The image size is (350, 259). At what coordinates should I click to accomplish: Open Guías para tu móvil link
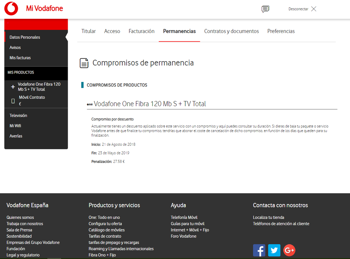pos(188,223)
